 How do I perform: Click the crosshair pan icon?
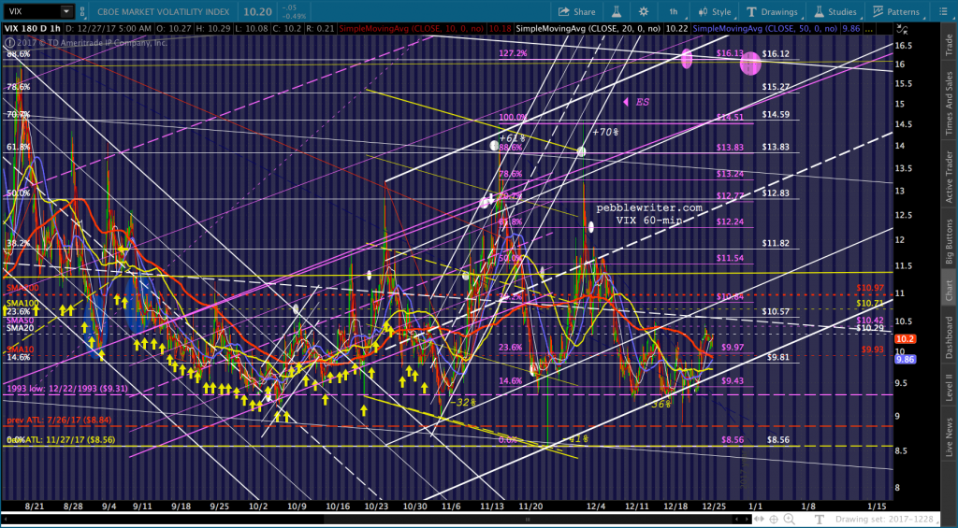click(x=774, y=521)
